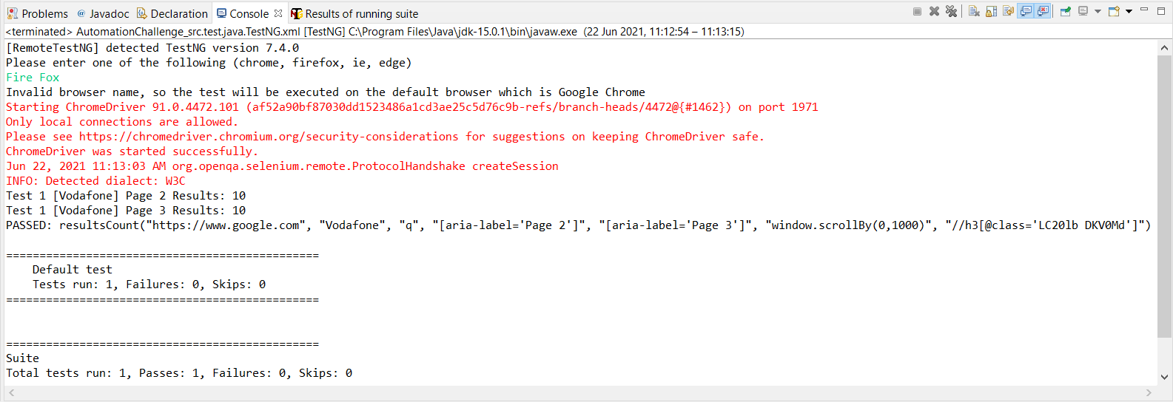Click the Problems tab icon
This screenshot has height=402, width=1173.
13,13
